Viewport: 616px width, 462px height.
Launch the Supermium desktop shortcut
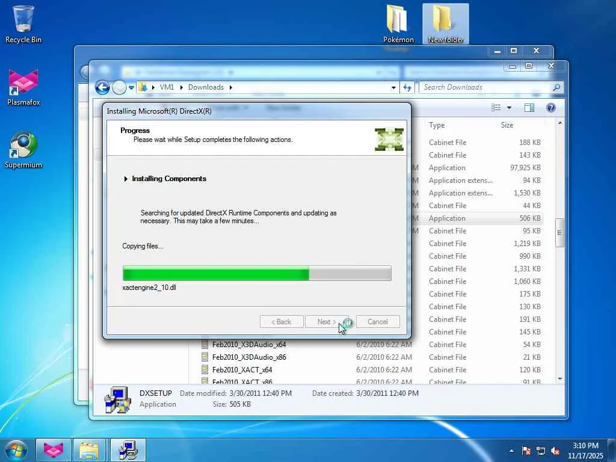click(23, 150)
